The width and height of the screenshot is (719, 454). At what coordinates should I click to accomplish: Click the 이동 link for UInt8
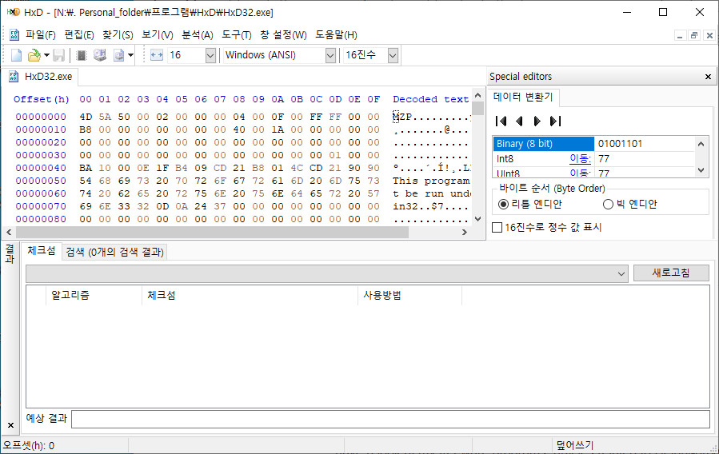(580, 173)
